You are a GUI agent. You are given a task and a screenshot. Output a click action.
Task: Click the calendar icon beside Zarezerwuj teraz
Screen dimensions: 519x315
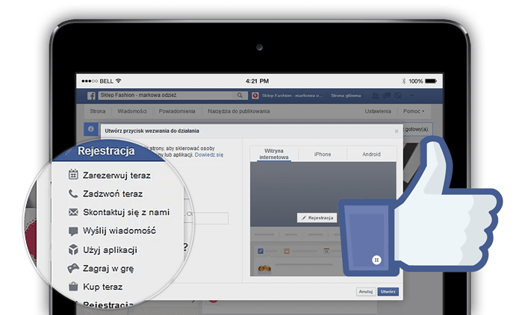coord(73,175)
